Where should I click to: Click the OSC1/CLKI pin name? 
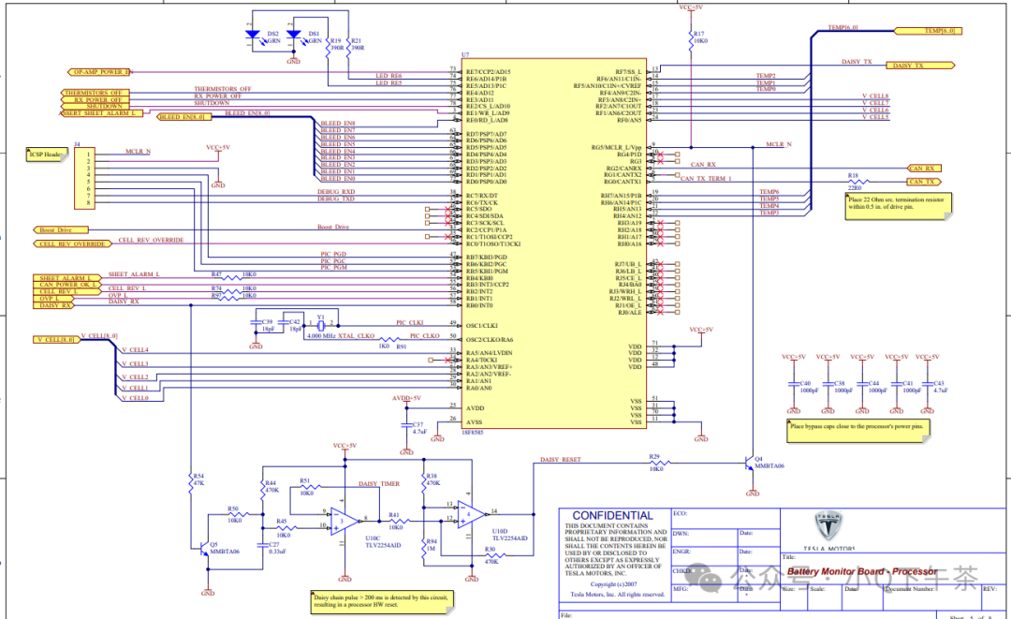(482, 326)
